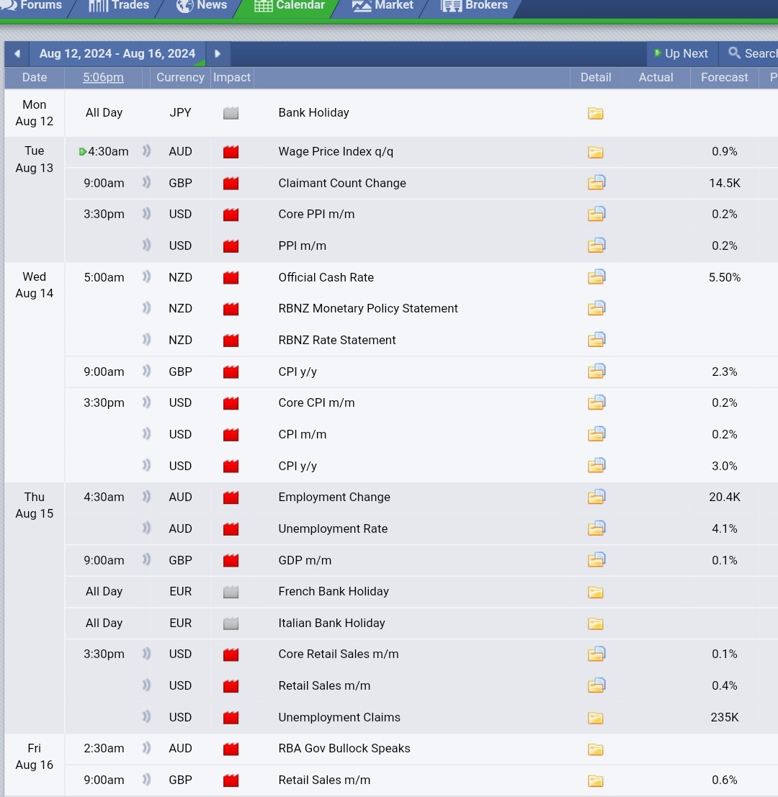Toggle alert bell for Unemployment Claims
Screen dimensions: 778x797
click(146, 716)
